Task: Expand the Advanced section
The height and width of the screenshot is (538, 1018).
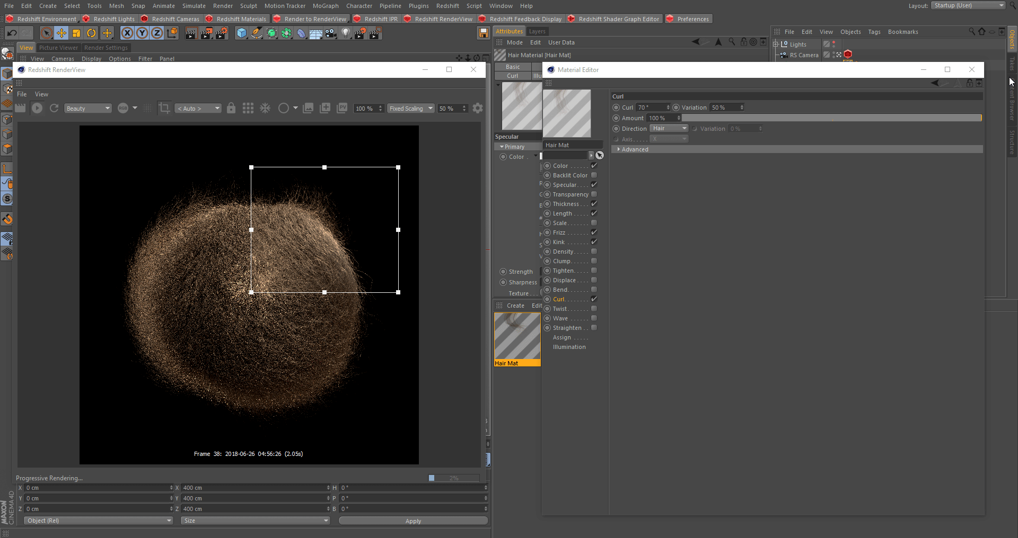Action: click(635, 149)
